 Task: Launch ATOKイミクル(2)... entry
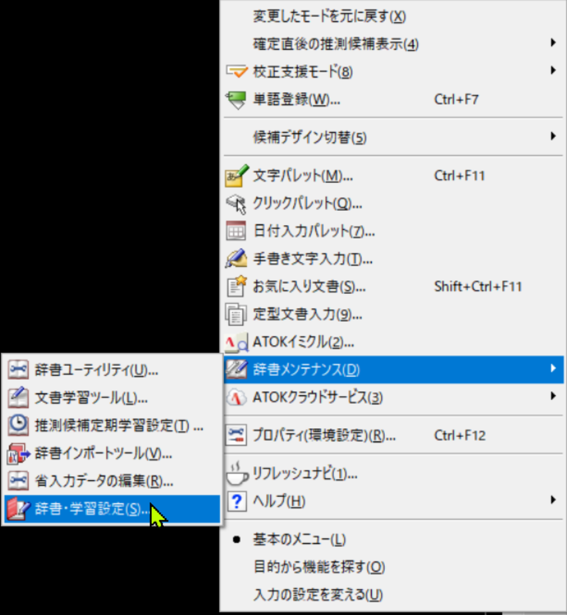(393, 342)
